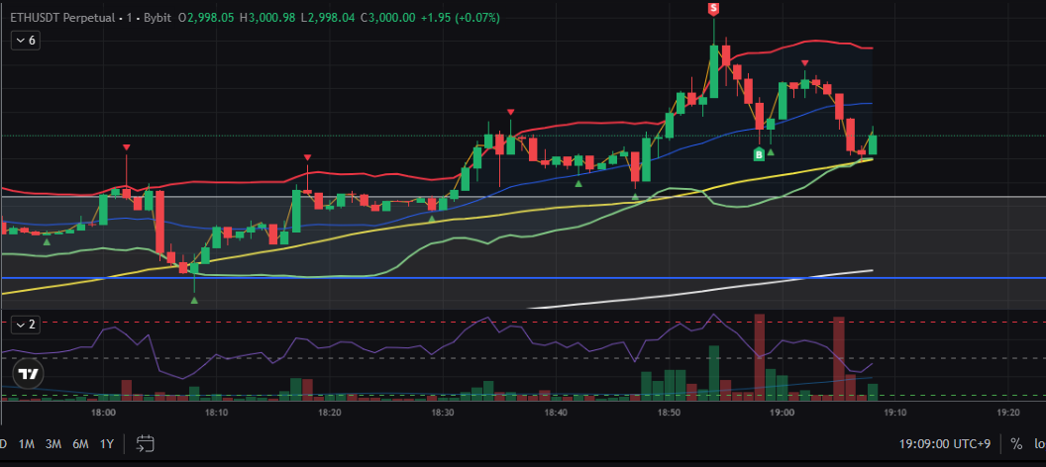Select the red down-triangle marker above the 18:02 candle
Screen dimensions: 1046x467
point(127,147)
